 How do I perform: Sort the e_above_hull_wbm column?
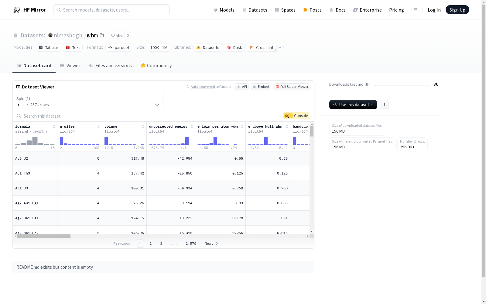coord(287,126)
